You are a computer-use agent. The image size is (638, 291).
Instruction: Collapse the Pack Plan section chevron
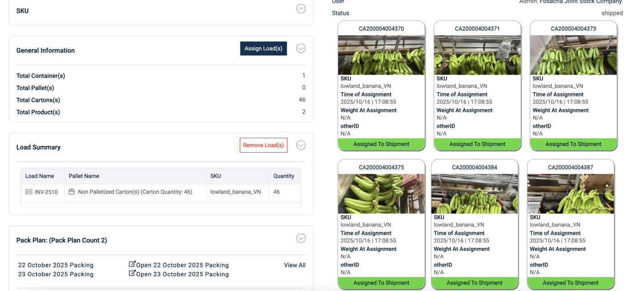[x=301, y=238]
